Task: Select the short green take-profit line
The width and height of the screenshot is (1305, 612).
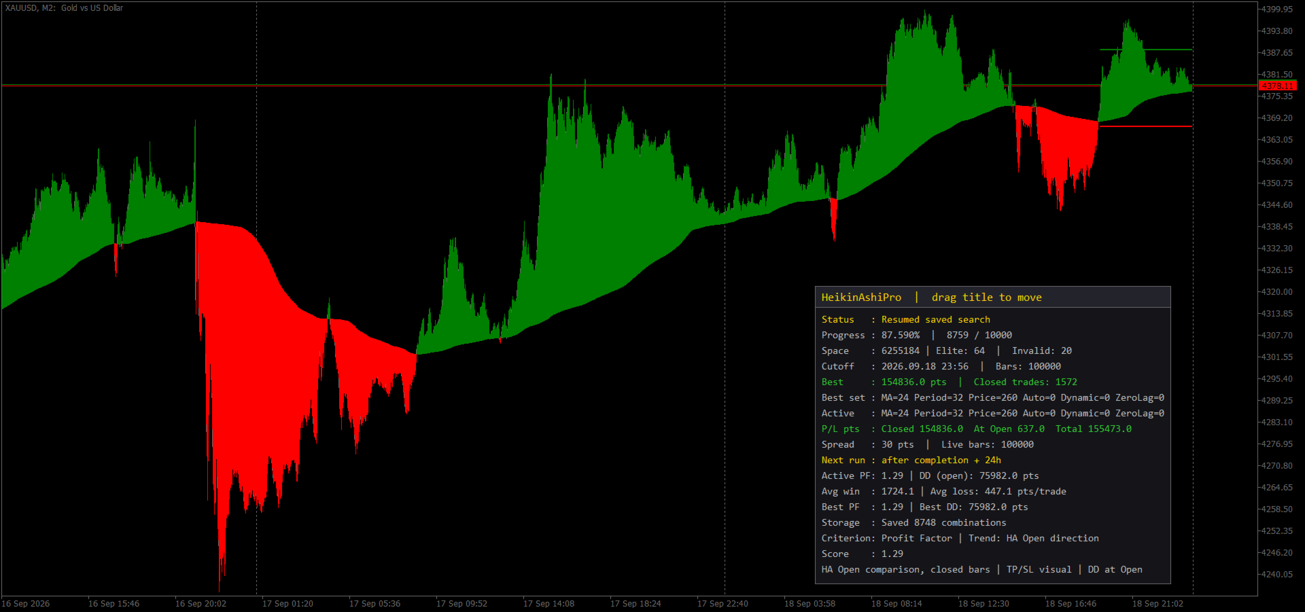Action: (1146, 50)
